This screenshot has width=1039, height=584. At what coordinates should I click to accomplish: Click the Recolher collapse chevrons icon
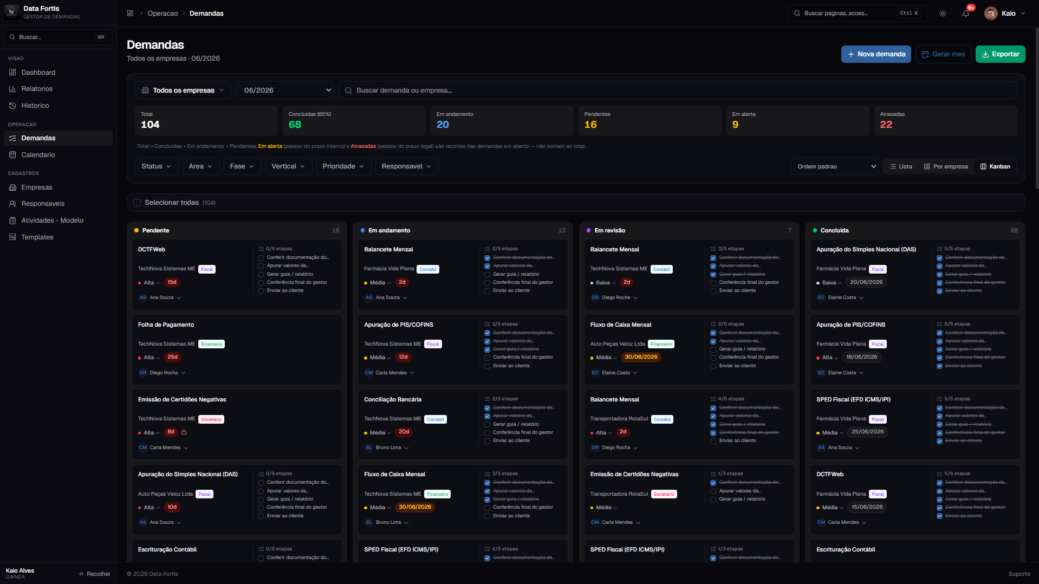click(x=81, y=574)
